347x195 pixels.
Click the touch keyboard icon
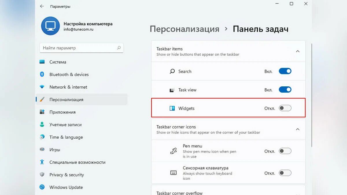pyautogui.click(x=173, y=173)
